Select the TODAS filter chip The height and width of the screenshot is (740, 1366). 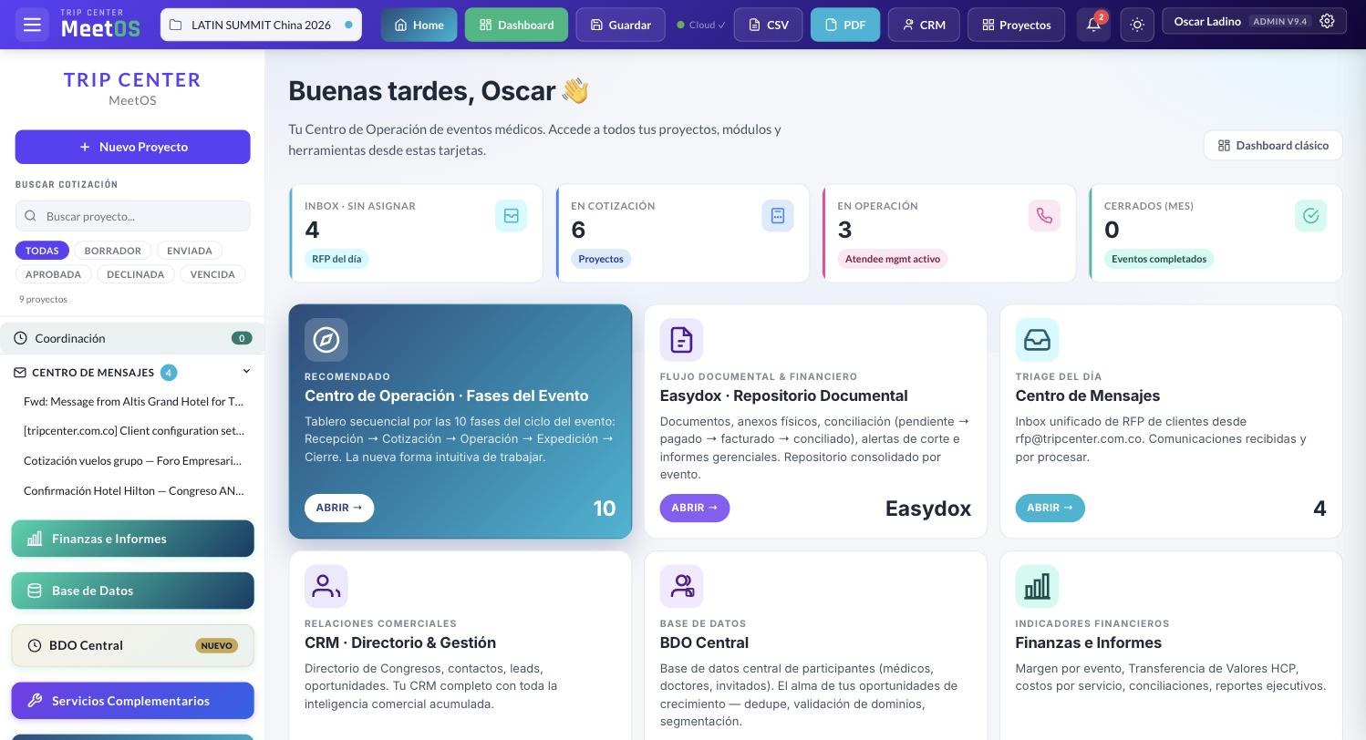point(42,251)
